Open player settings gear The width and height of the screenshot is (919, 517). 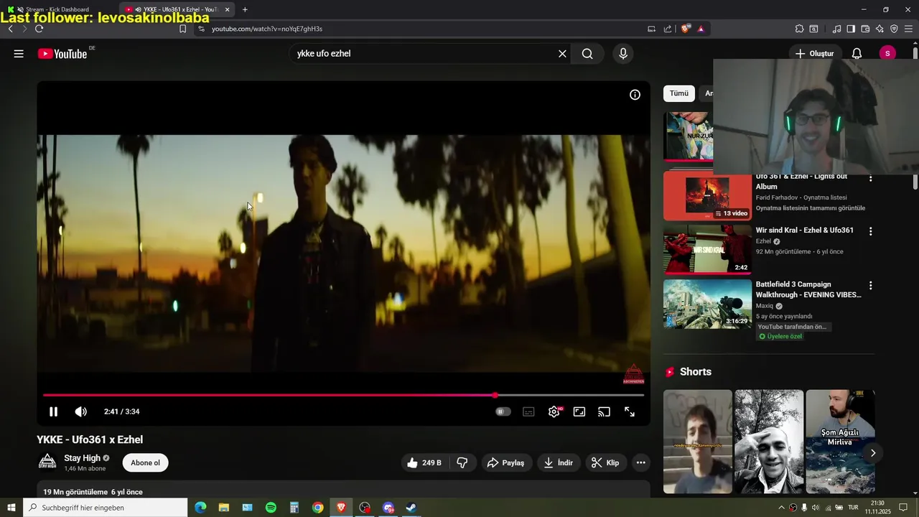pyautogui.click(x=554, y=411)
